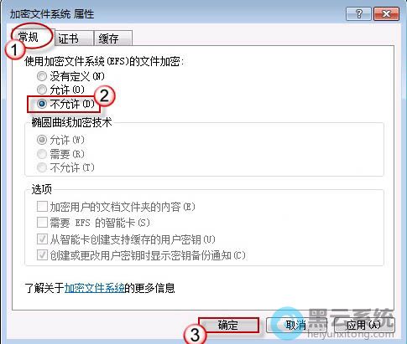Click the 确定 button

(x=228, y=326)
